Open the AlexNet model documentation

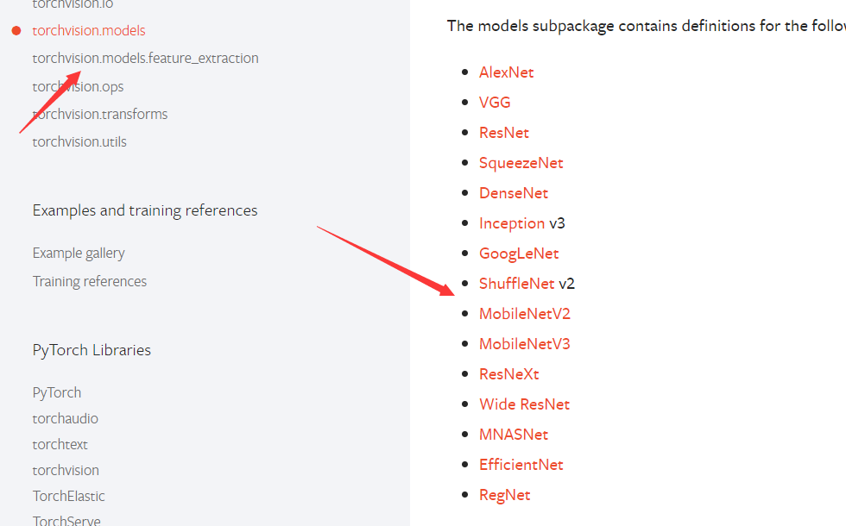[506, 72]
